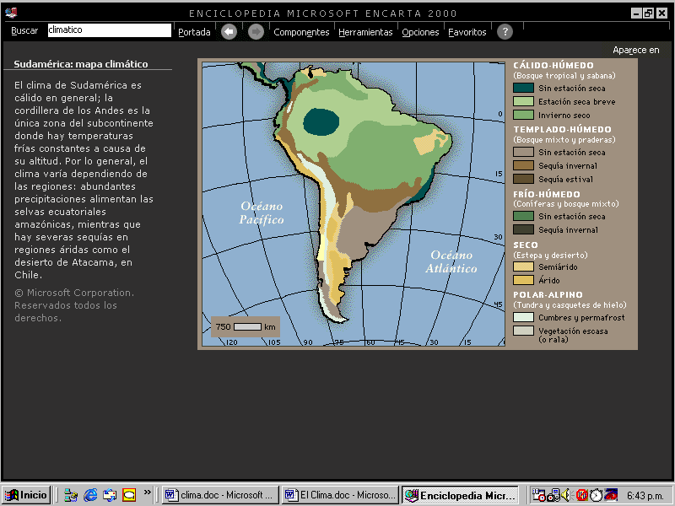Switch to El Clima.doc Word window in the taskbar
This screenshot has width=675, height=506.
(x=341, y=495)
